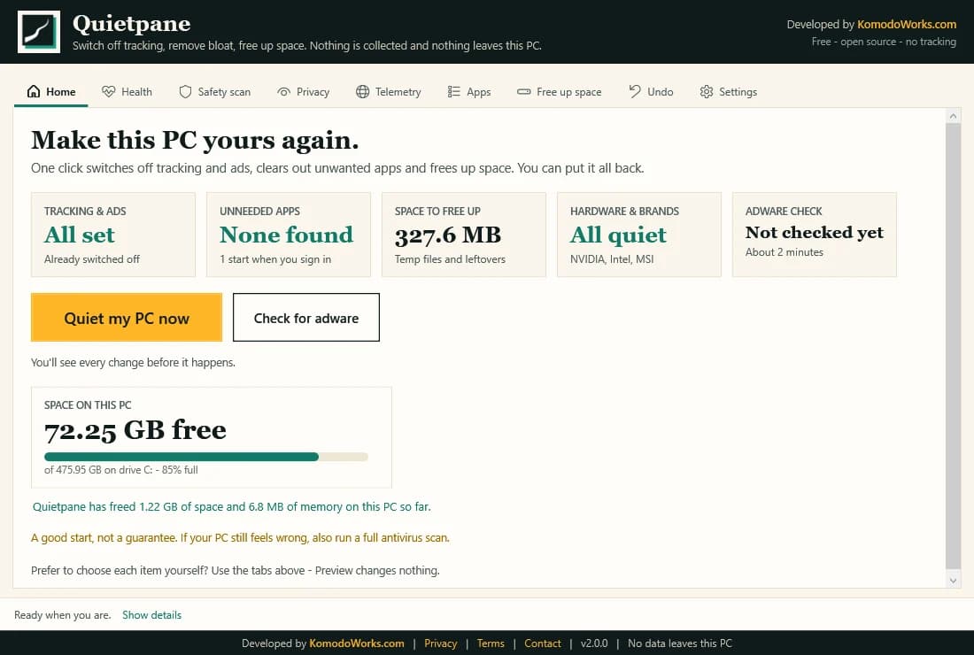The height and width of the screenshot is (655, 974).
Task: Click the Unneeded Apps 'None found' card
Action: point(289,235)
